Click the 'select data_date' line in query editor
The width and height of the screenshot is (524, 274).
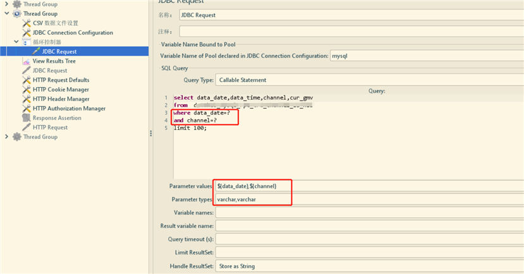[x=243, y=98]
